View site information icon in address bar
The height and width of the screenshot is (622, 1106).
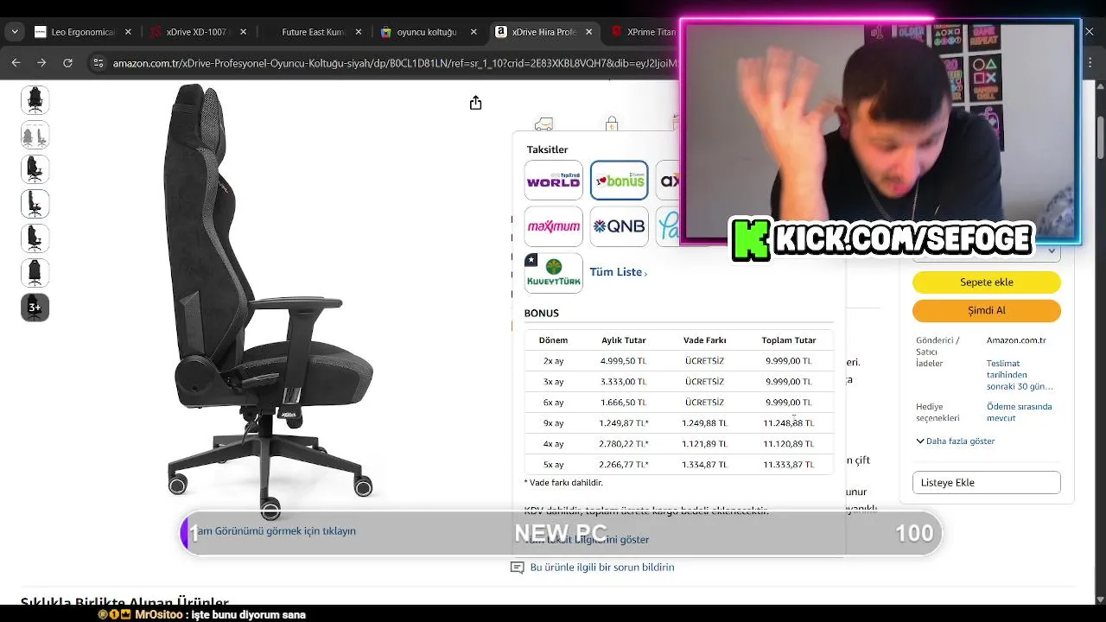(x=98, y=63)
